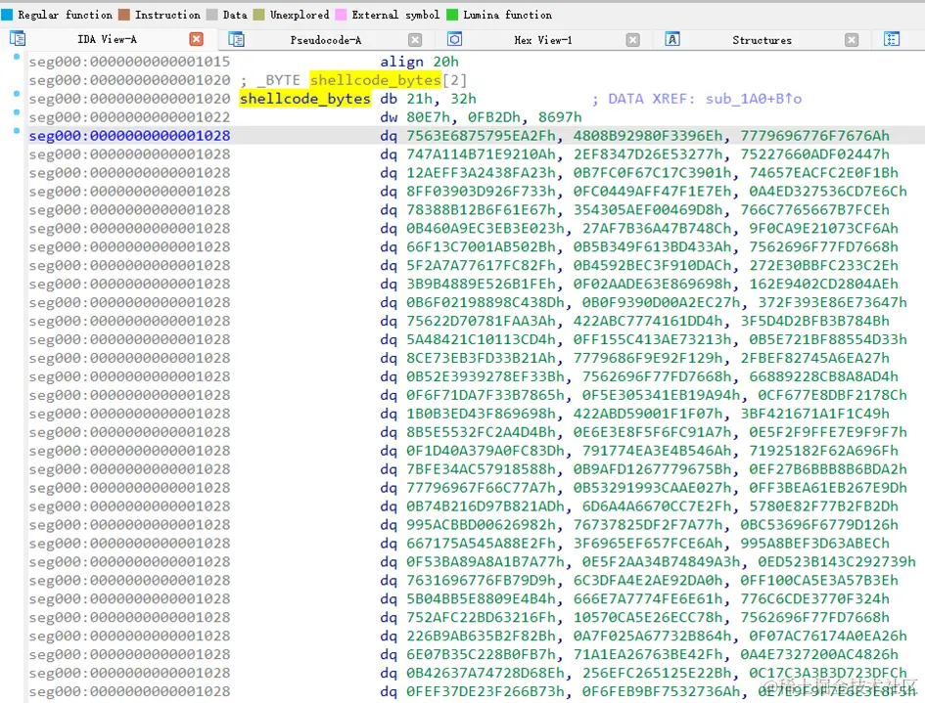925x703 pixels.
Task: Click value 0FF3BEA61EB267E9Dh
Action: 828,488
